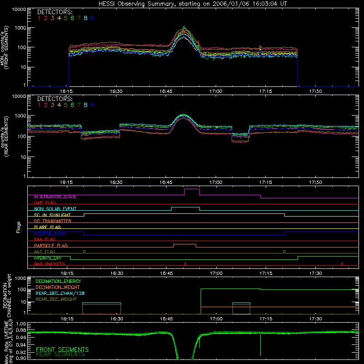
Task: Click the ECLIPSE_FLAG label
Action: coord(50,233)
